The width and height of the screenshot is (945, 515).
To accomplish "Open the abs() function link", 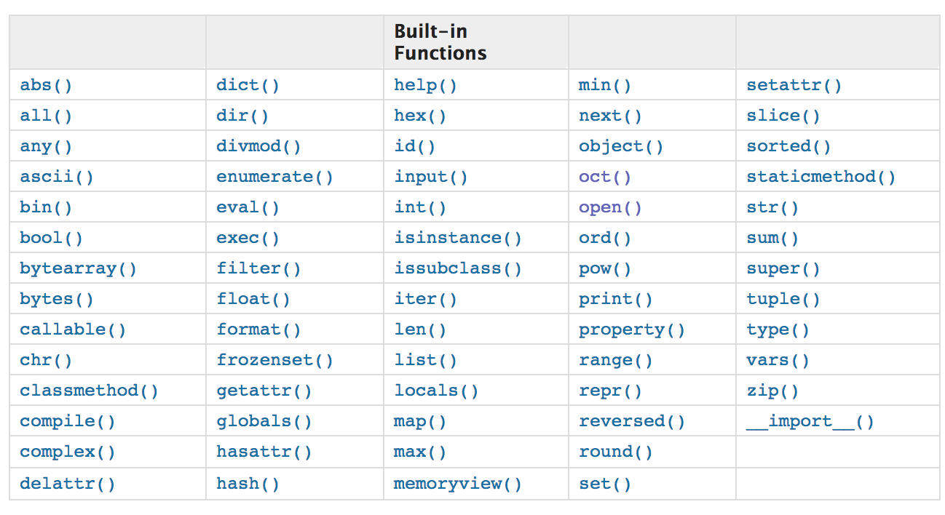I will 46,86.
